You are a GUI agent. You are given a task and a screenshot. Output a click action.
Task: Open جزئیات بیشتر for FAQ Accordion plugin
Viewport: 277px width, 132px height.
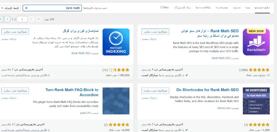[x=9, y=98]
